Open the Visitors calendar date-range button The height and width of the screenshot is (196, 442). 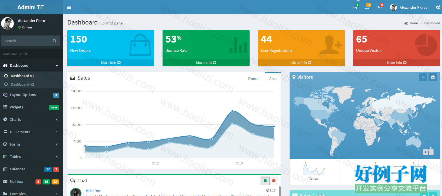pyautogui.click(x=433, y=77)
